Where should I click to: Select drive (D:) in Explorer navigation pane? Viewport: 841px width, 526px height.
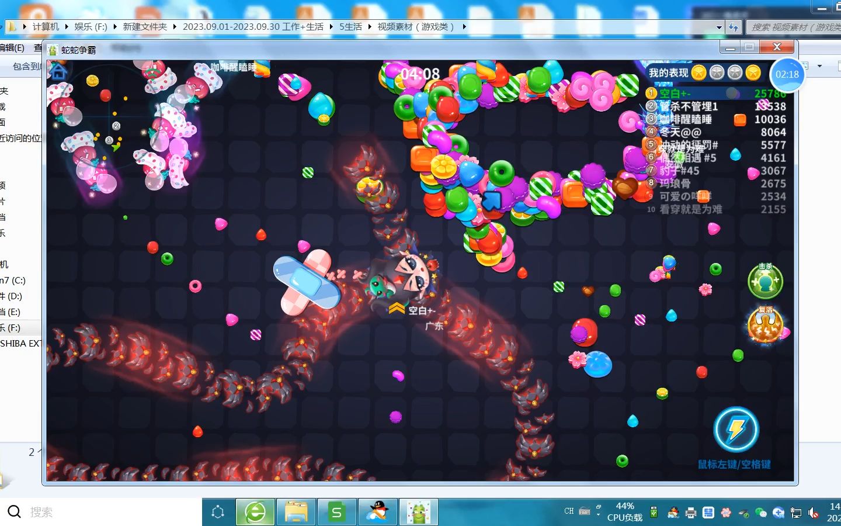pos(11,296)
